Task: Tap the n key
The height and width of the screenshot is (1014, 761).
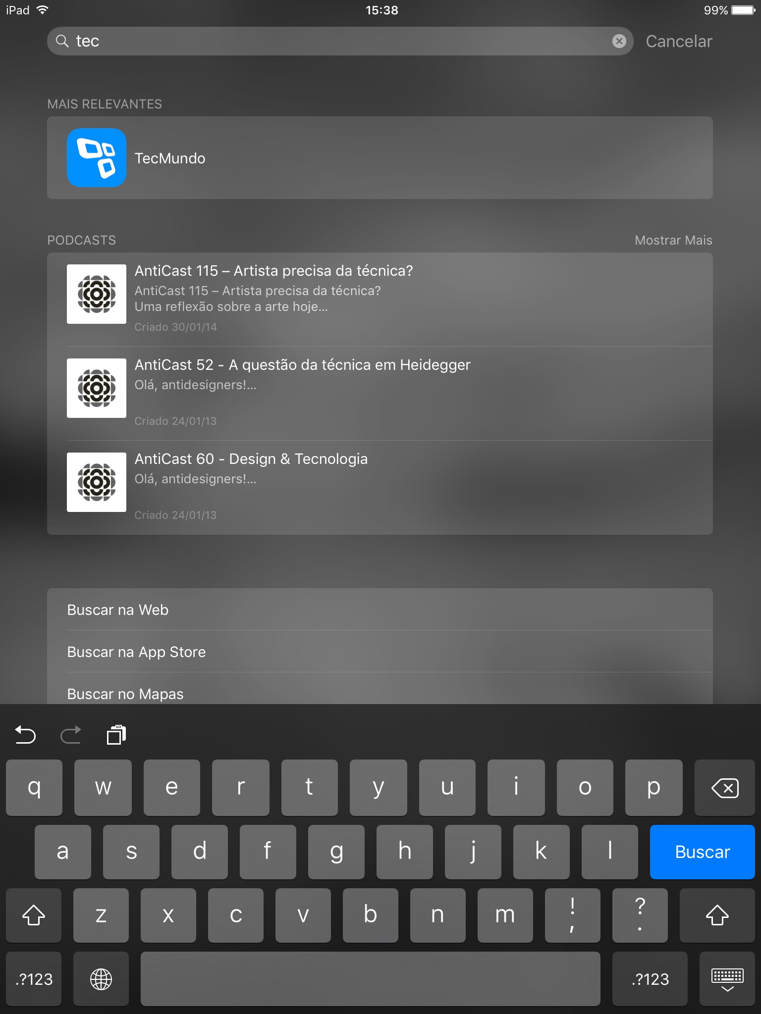Action: tap(438, 915)
